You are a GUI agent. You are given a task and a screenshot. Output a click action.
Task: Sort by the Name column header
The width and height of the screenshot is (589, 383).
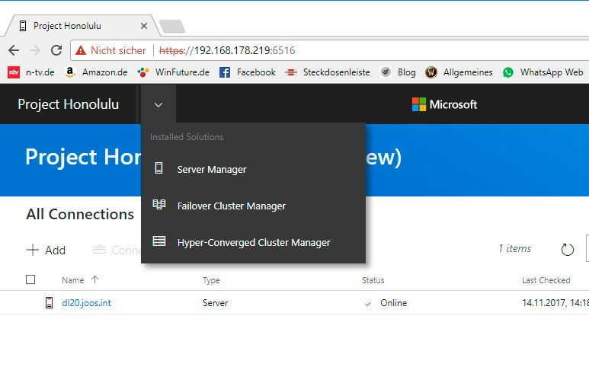(x=73, y=280)
